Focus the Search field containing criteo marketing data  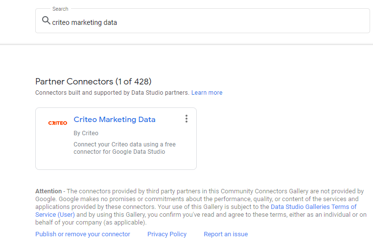coord(203,21)
